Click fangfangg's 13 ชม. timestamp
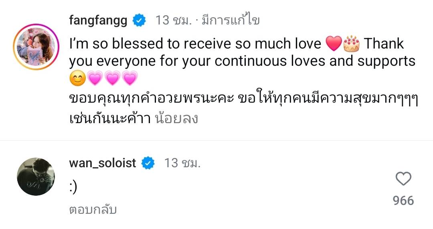433x229 pixels. pos(174,20)
